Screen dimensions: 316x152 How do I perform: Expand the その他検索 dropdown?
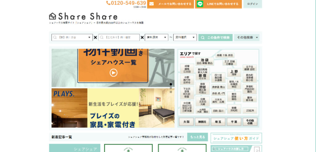pos(247,37)
